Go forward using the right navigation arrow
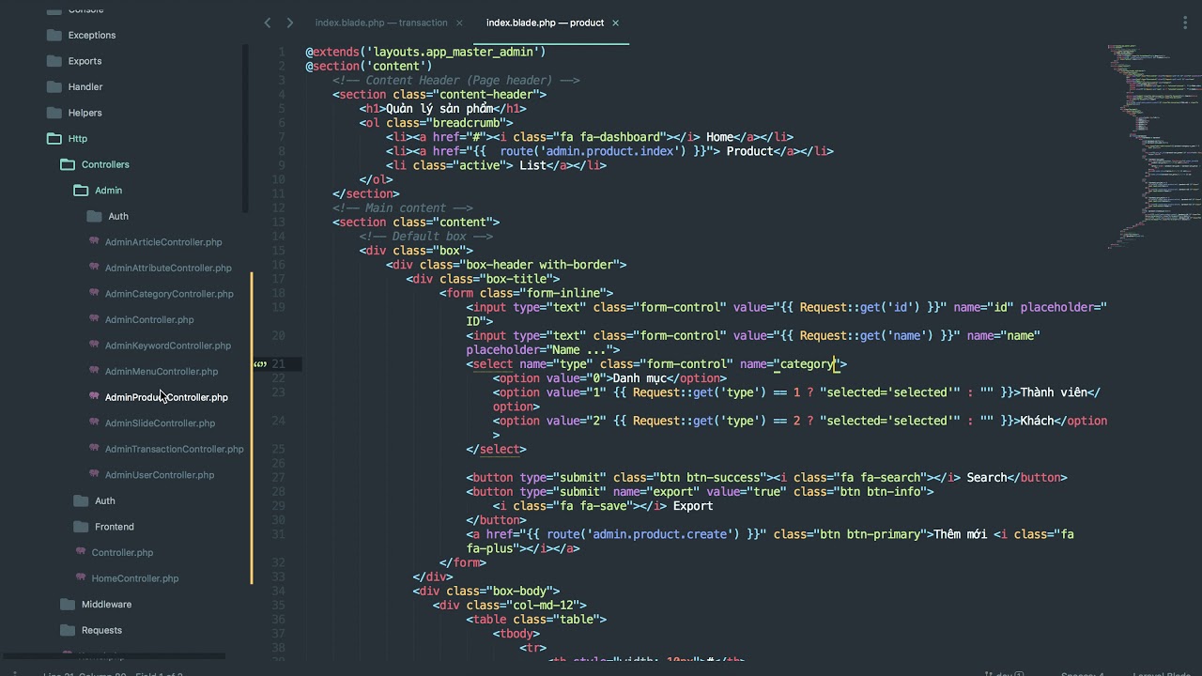Image resolution: width=1202 pixels, height=676 pixels. click(289, 23)
